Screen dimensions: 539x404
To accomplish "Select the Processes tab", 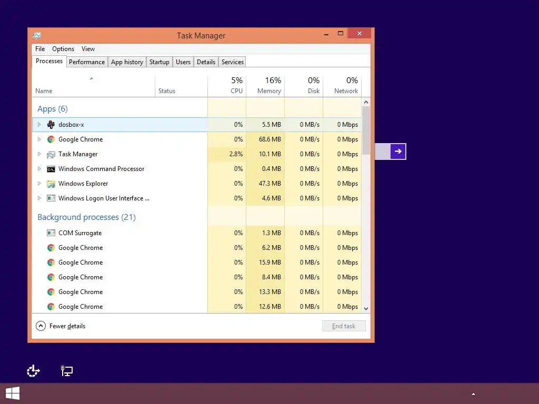I will (x=49, y=61).
